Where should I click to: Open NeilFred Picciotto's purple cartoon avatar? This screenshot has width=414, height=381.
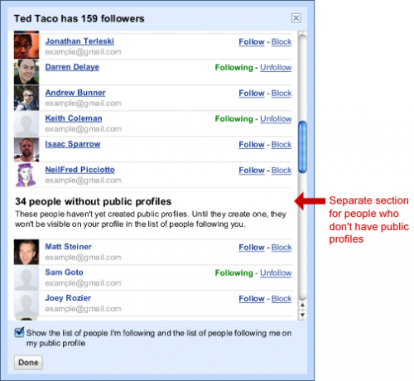[26, 175]
